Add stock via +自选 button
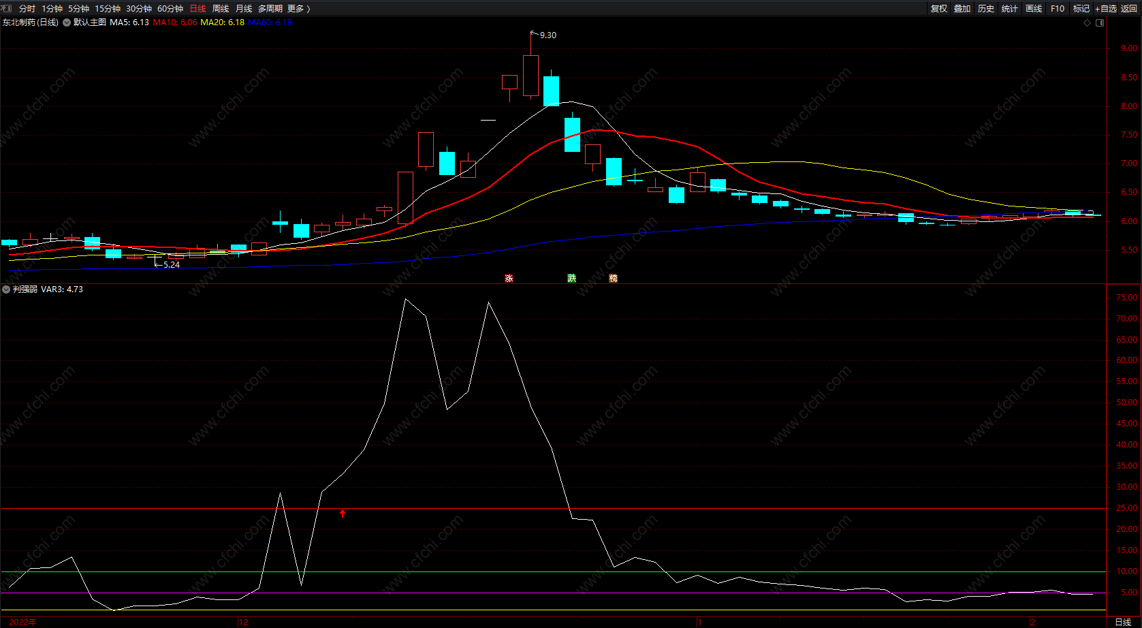The height and width of the screenshot is (628, 1142). coord(1106,9)
